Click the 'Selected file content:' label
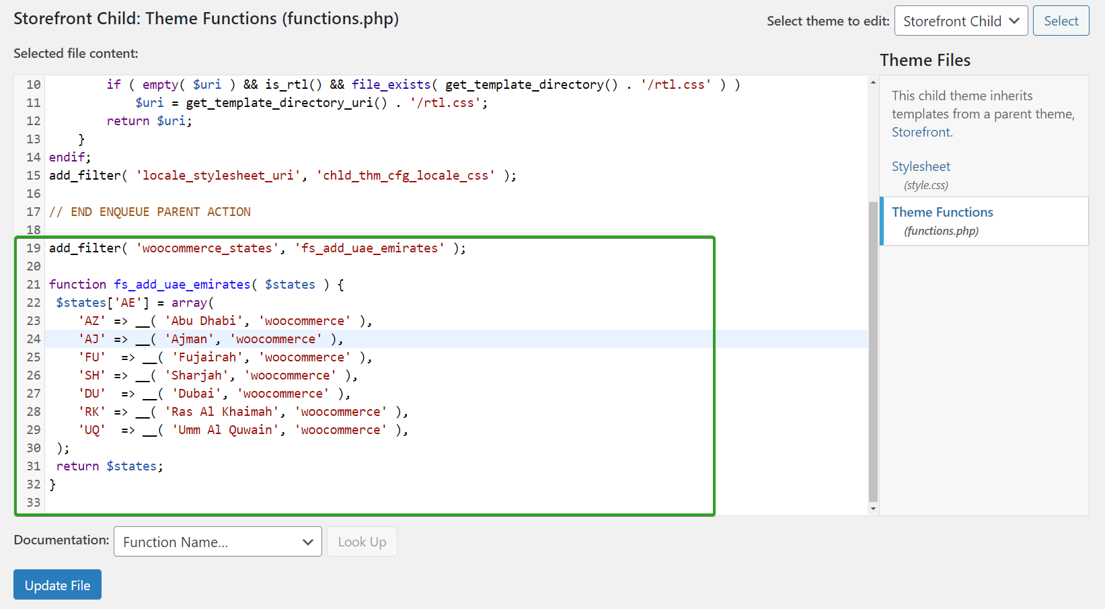This screenshot has height=609, width=1105. [x=76, y=53]
